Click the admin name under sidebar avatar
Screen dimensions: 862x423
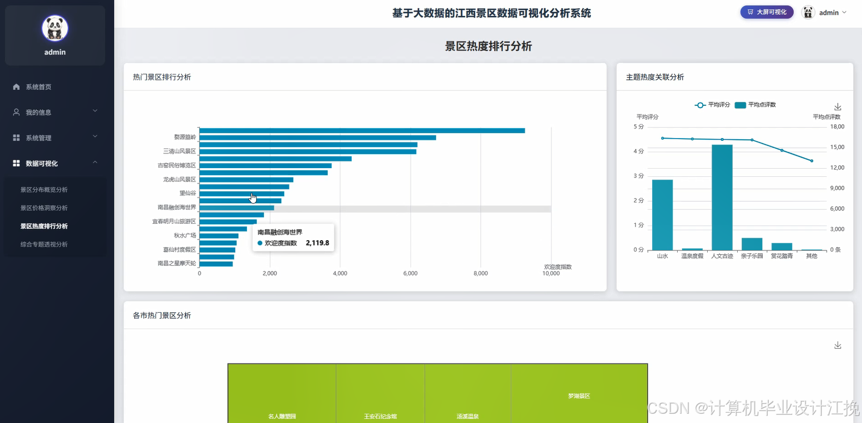tap(55, 52)
